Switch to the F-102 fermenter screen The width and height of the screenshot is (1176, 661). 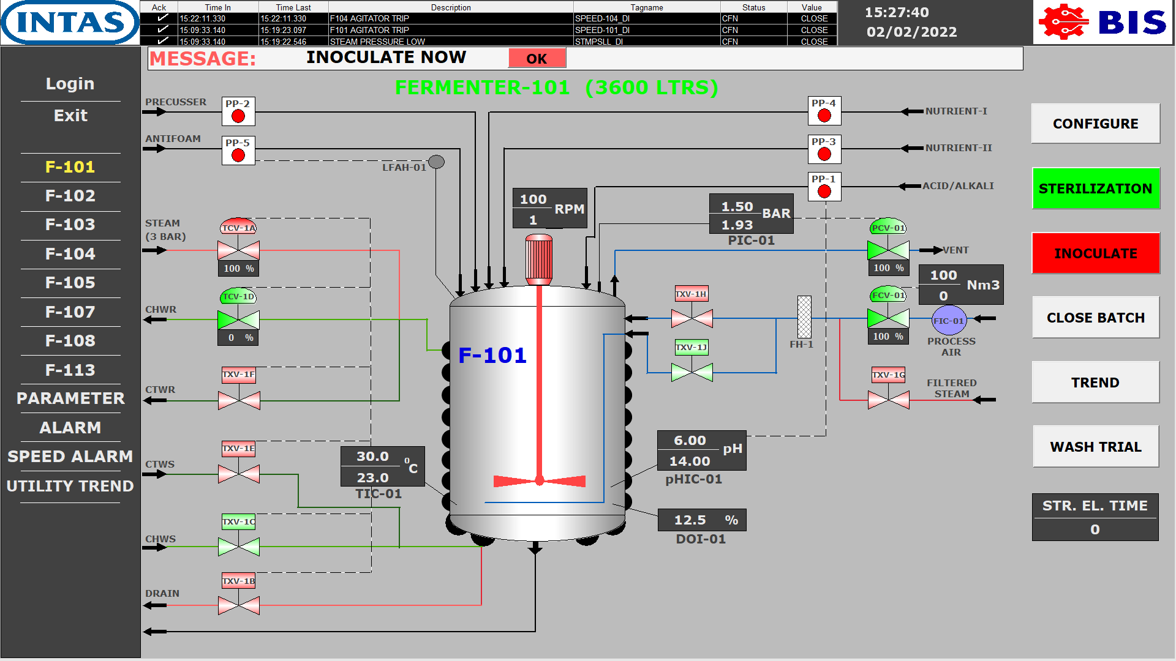pos(70,196)
